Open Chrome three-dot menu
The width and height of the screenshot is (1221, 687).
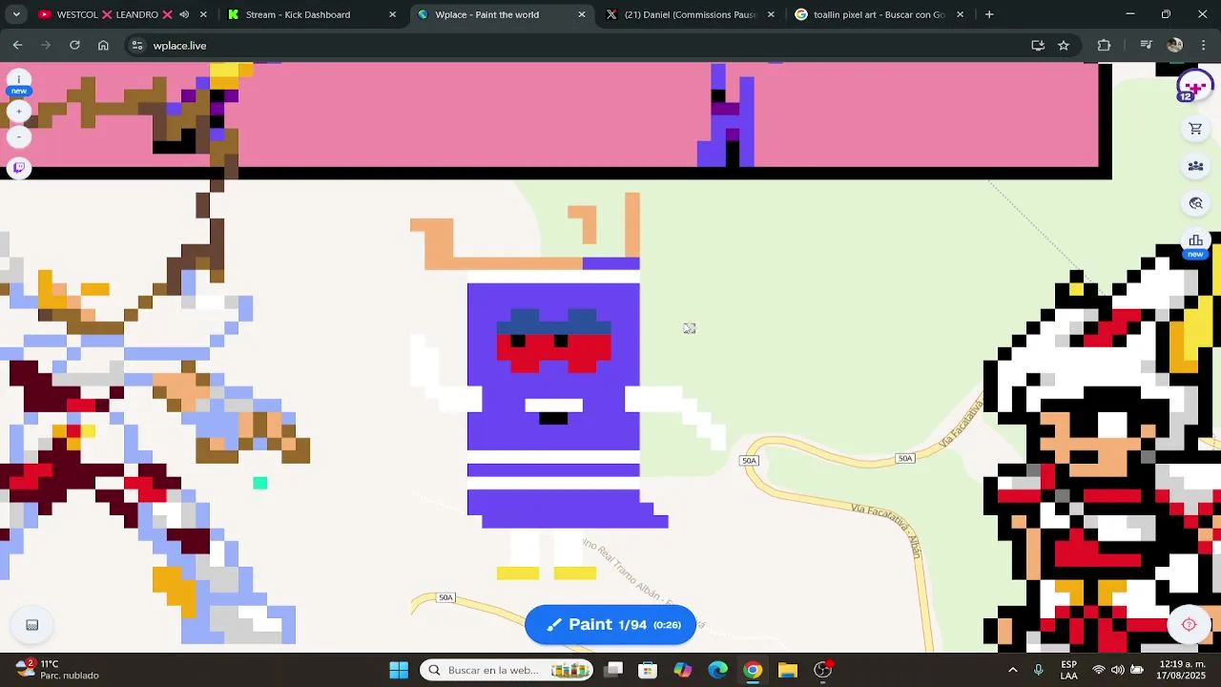(x=1204, y=45)
